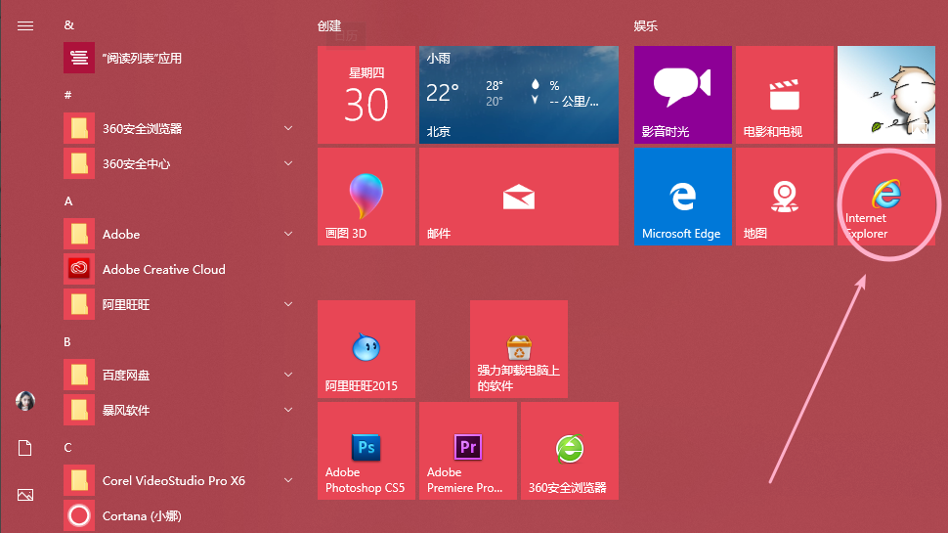
Task: Open the Adobe folder entry
Action: [x=182, y=234]
